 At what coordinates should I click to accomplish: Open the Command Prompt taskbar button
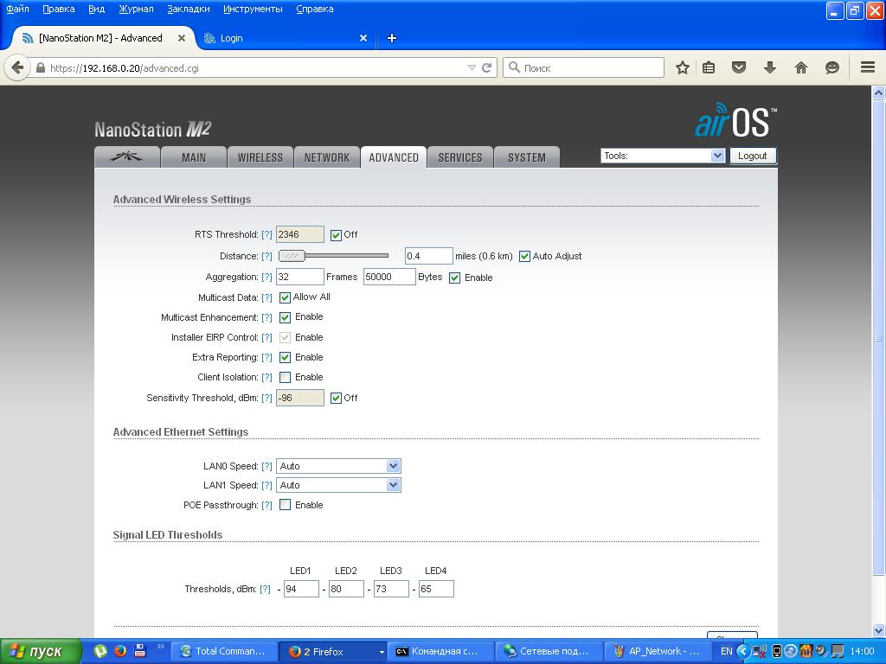coord(442,651)
